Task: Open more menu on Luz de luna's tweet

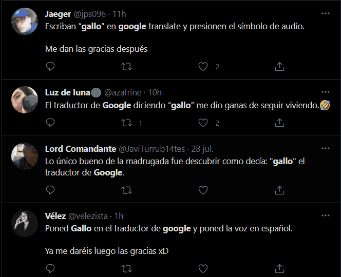Action: pyautogui.click(x=325, y=92)
